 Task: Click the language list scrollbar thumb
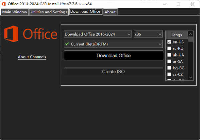(191, 39)
